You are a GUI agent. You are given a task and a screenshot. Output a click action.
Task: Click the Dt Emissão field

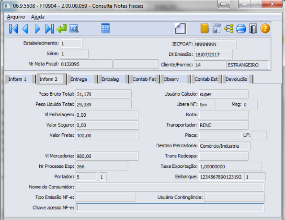[x=213, y=55]
